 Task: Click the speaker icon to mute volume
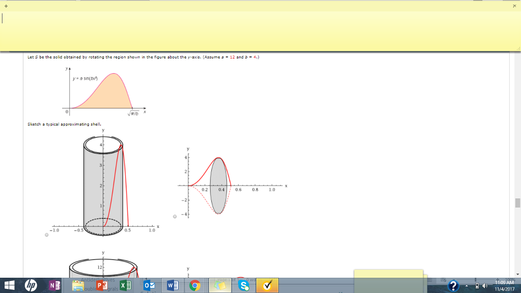coord(485,286)
